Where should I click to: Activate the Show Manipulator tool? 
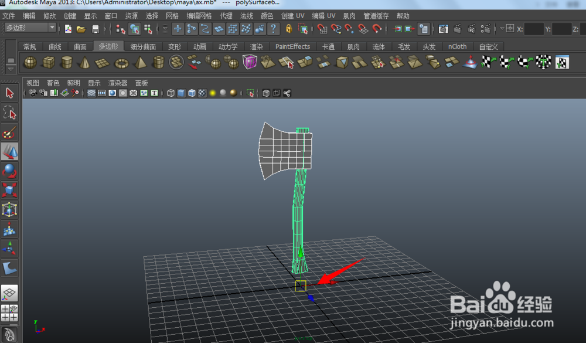coord(9,249)
